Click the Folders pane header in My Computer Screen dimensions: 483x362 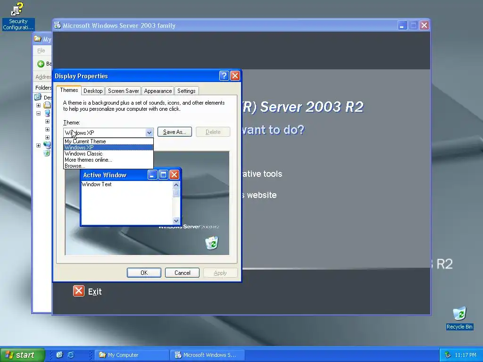click(x=43, y=88)
